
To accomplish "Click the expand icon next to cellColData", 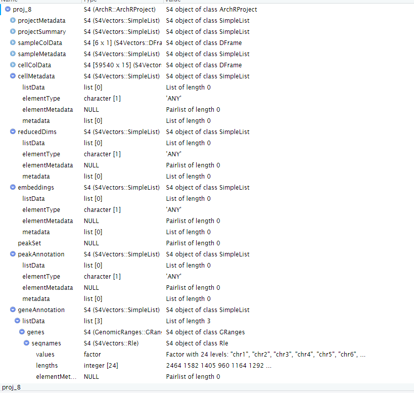I will coord(13,65).
